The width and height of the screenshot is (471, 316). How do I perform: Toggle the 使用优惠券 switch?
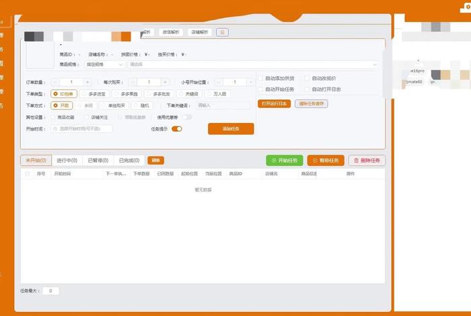tap(187, 117)
